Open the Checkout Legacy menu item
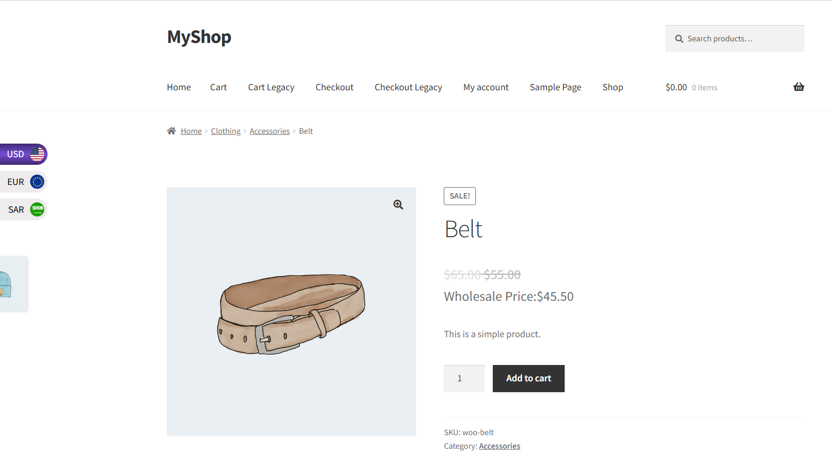The width and height of the screenshot is (832, 458). [408, 87]
